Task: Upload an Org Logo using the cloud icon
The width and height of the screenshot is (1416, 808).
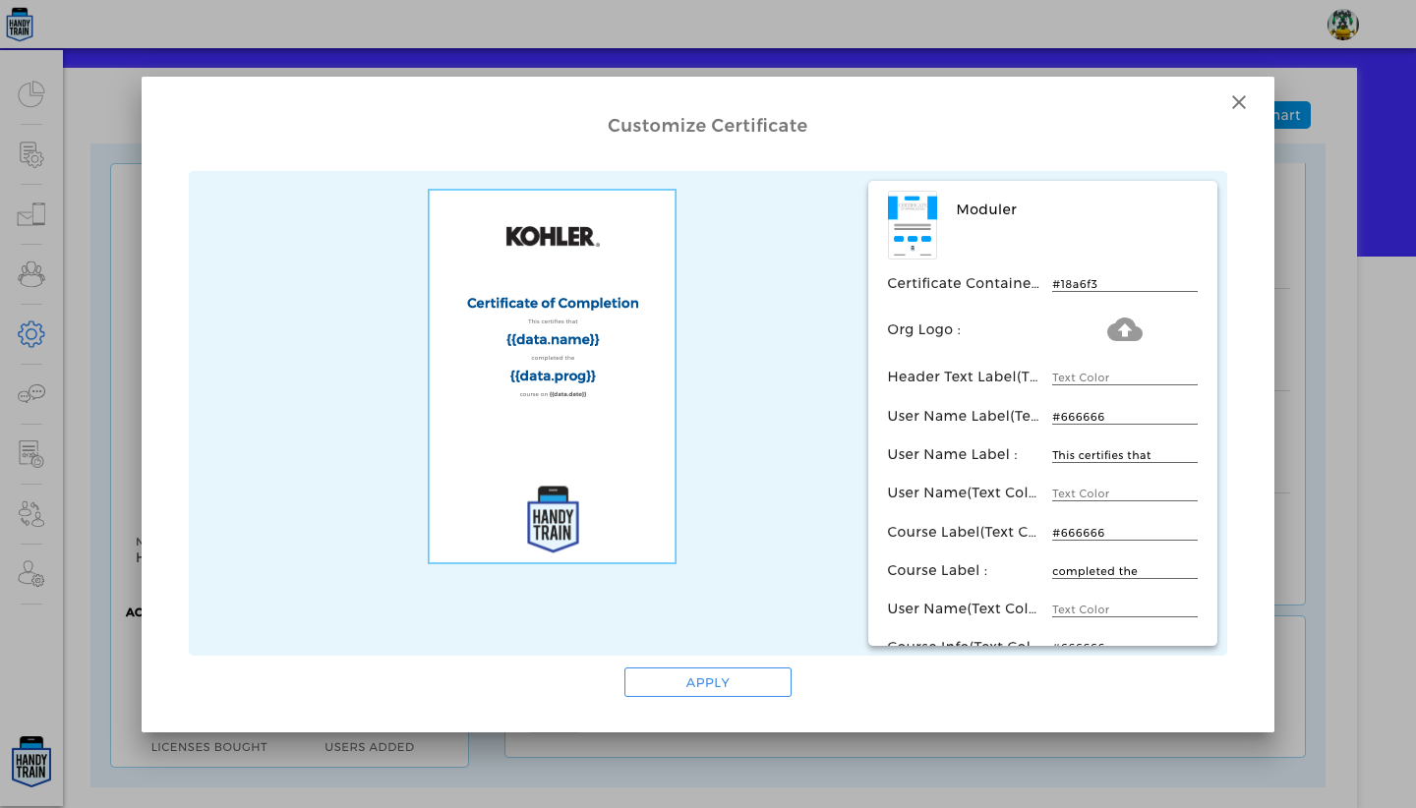Action: [x=1124, y=329]
